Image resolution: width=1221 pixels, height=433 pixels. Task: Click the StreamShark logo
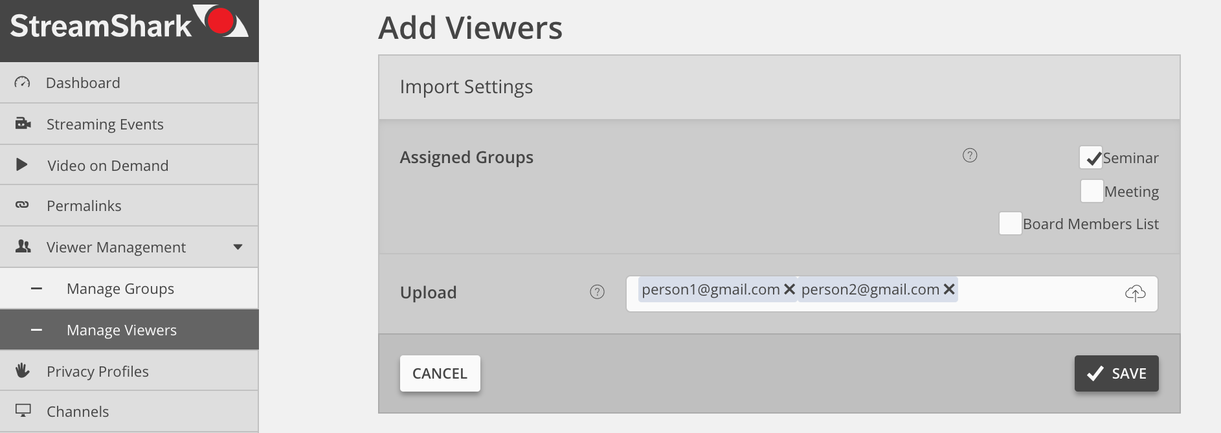[x=129, y=24]
